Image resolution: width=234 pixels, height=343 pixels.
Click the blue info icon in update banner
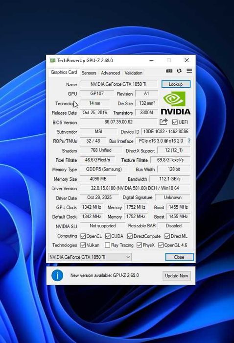point(57,275)
